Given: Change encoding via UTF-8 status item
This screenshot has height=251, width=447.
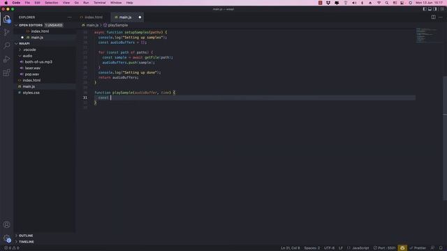Looking at the screenshot, I should pos(329,248).
